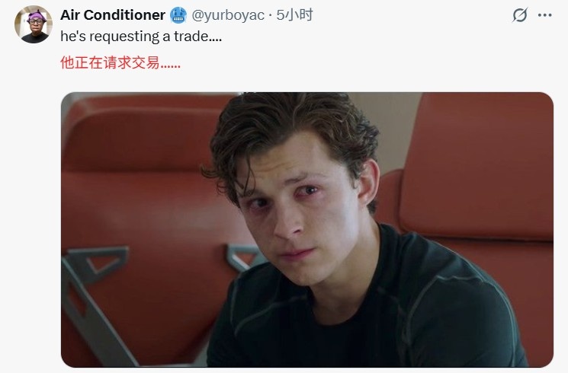Screen dimensions: 568x373
Task: Select the bold username Air Conditioner
Action: (x=113, y=15)
